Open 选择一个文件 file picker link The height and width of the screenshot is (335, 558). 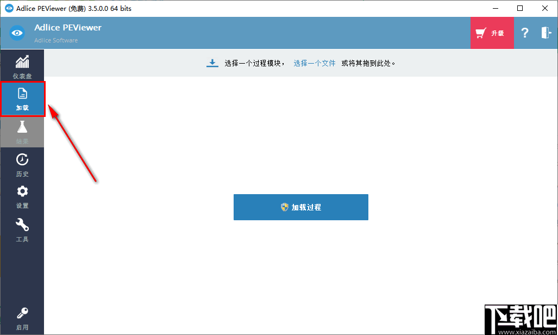[x=314, y=63]
